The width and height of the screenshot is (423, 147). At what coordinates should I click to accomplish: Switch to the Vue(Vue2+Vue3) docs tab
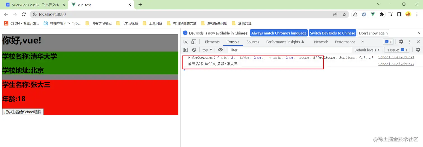(35, 5)
